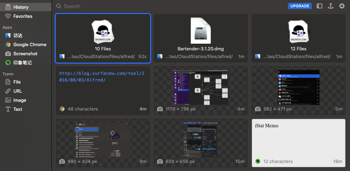350x171 pixels.
Task: Click the File document icon in Types
Action: tap(8, 82)
